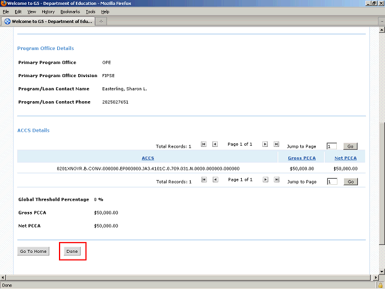385x289 pixels.
Task: Click the Go To Home button
Action: click(33, 252)
